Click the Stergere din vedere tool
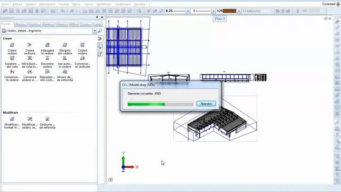Screen dimensions: 341x192 (x=65, y=49)
